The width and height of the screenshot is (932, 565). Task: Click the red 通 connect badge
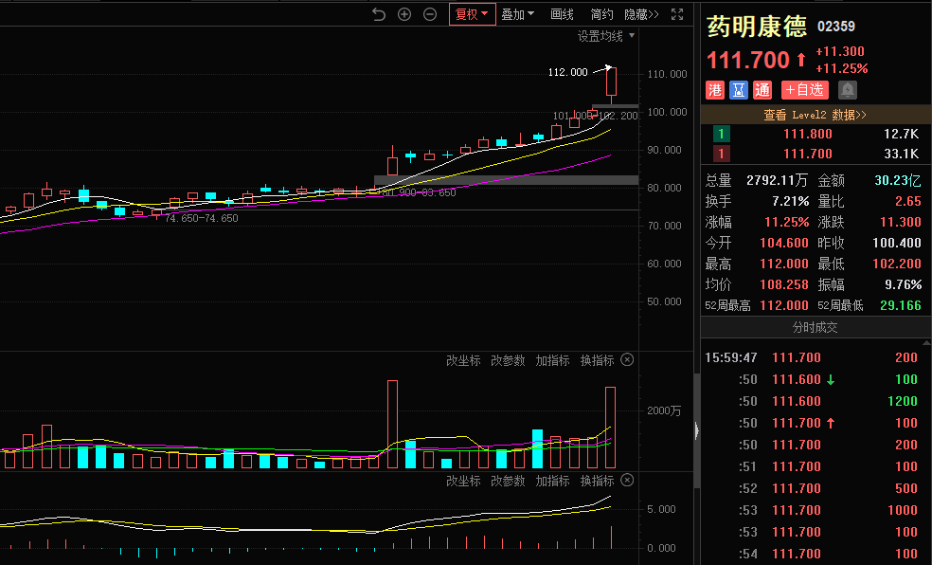pyautogui.click(x=762, y=90)
